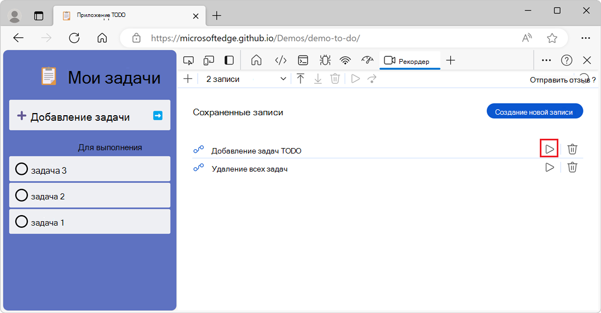The image size is (601, 313).
Task: Open the Performance tool tab
Action: point(367,60)
